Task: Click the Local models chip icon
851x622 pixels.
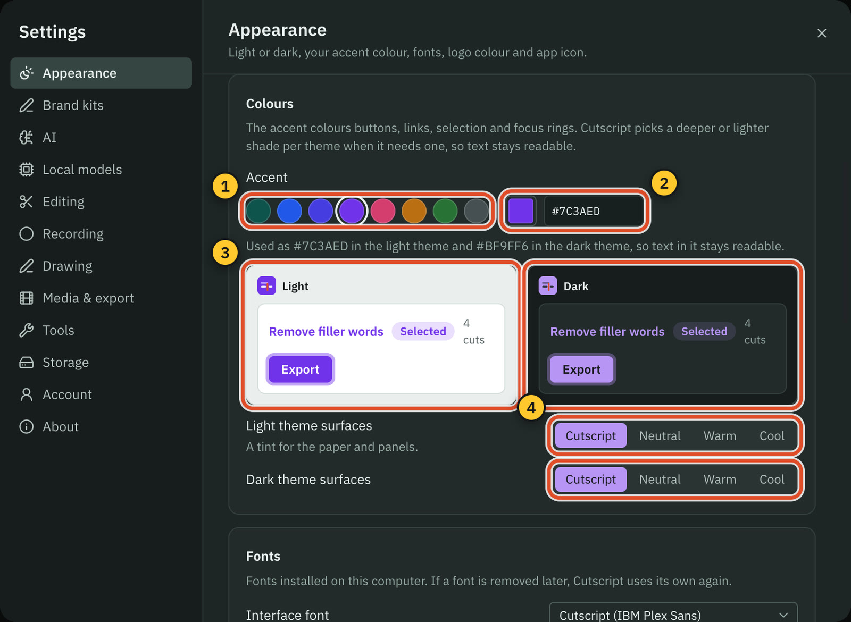Action: point(27,170)
